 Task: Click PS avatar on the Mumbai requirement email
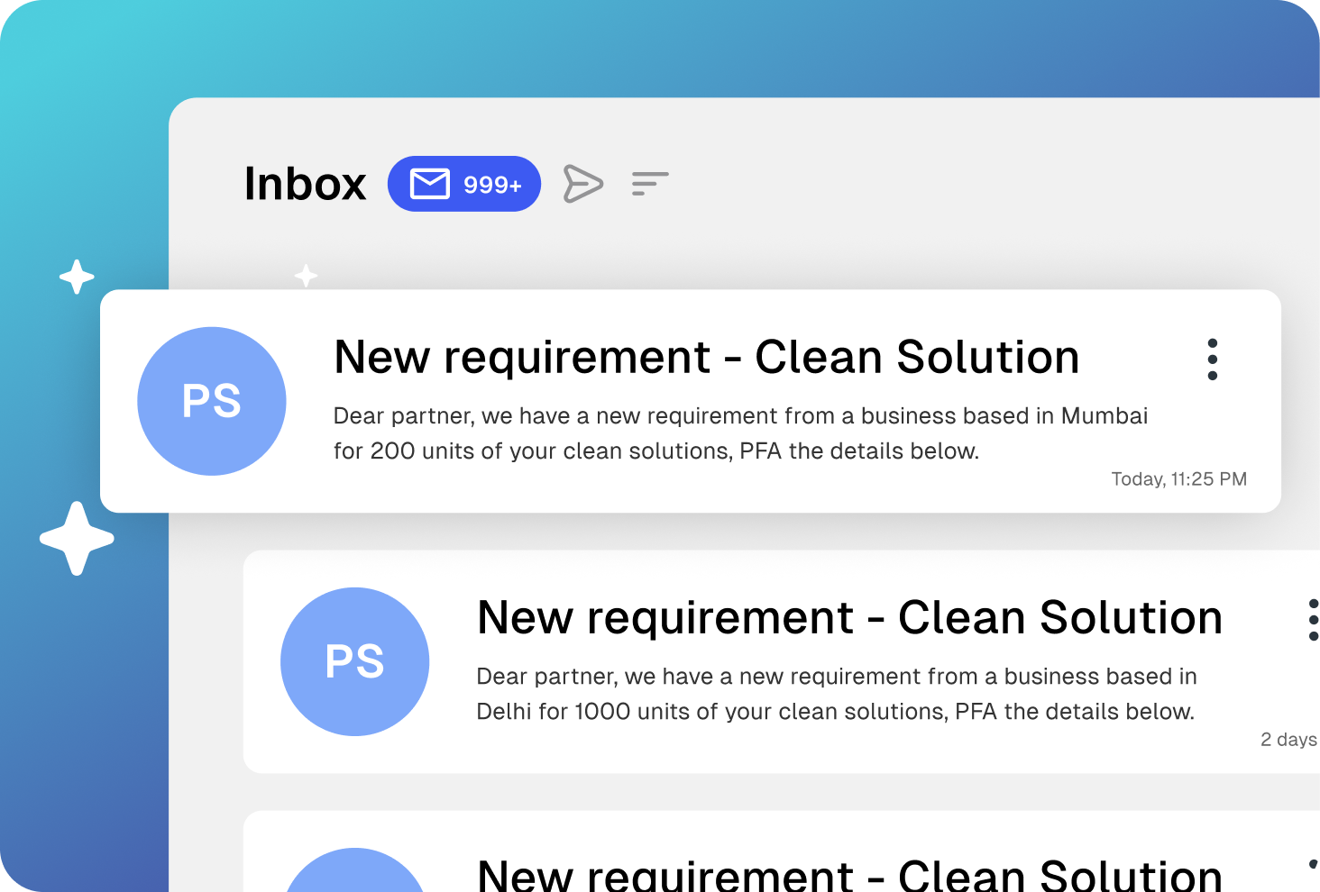[x=212, y=401]
